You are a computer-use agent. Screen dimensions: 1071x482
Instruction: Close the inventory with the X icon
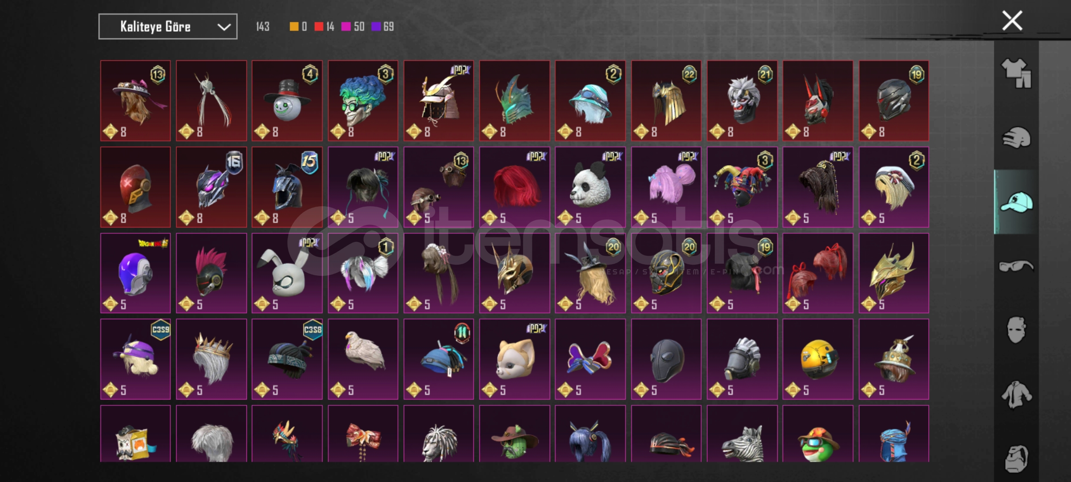click(x=1012, y=21)
